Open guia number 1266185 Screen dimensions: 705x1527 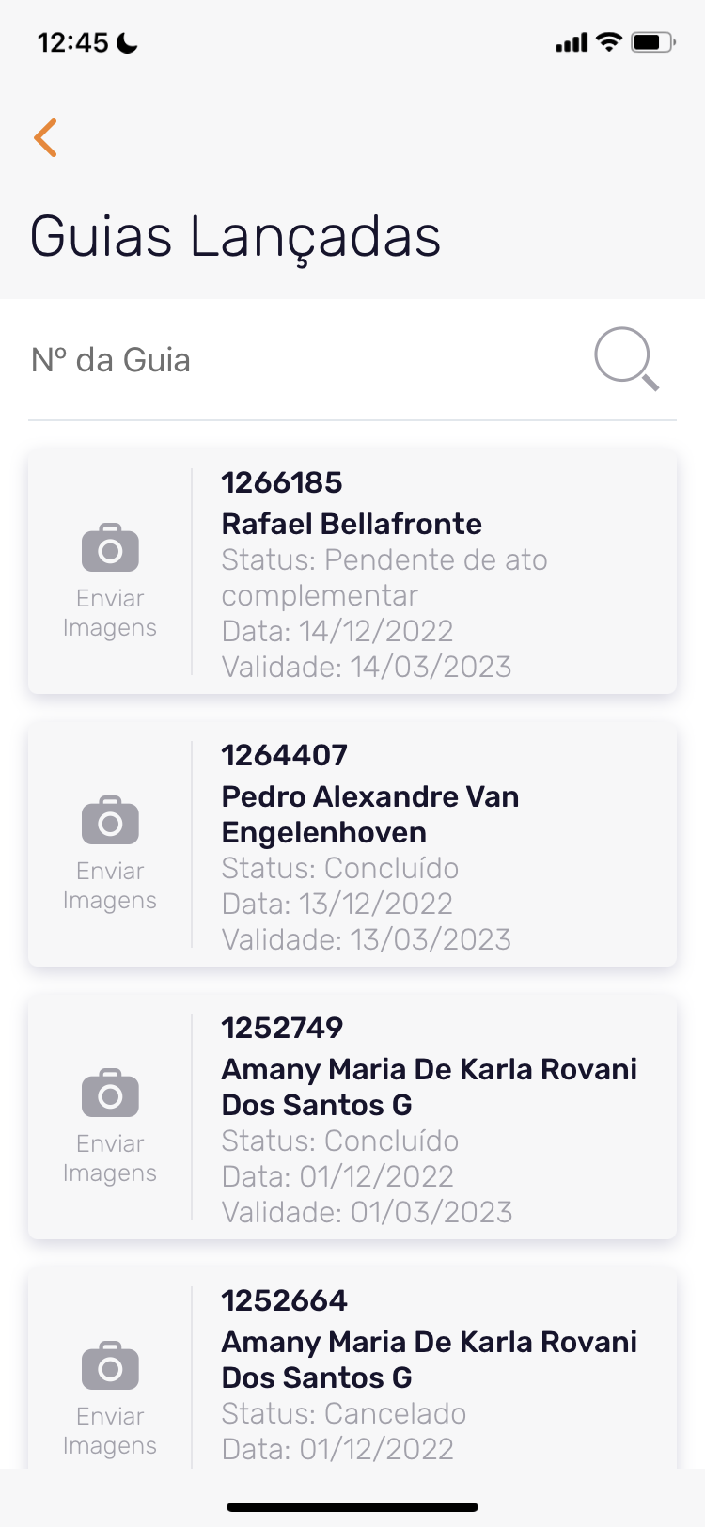[282, 482]
